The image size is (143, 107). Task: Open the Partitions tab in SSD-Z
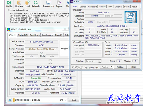point(35,35)
